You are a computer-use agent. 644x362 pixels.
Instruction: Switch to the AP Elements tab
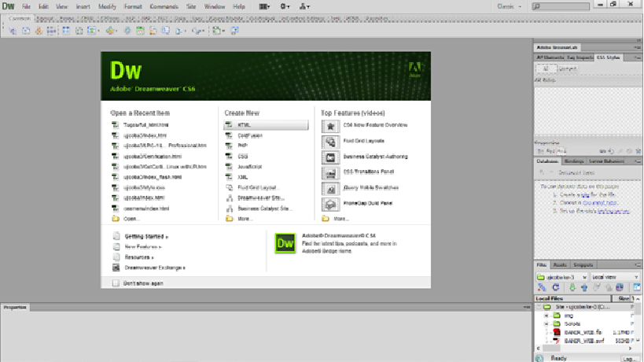coord(550,58)
